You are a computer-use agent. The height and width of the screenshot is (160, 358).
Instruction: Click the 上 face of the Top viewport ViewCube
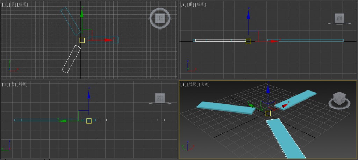160,18
